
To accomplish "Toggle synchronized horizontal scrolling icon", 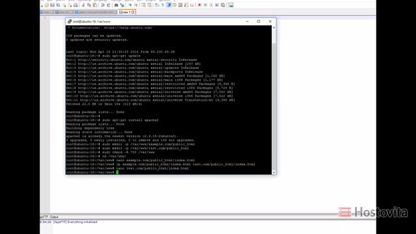I will tap(149, 5).
